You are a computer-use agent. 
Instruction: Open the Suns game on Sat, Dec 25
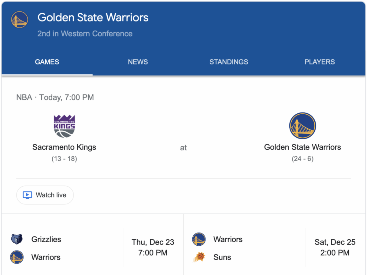click(335, 248)
